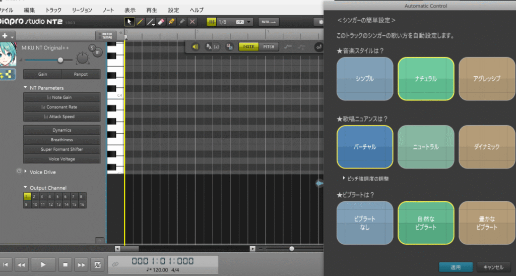This screenshot has width=516, height=276.
Task: Click the rewind transport button
Action: [x=21, y=264]
